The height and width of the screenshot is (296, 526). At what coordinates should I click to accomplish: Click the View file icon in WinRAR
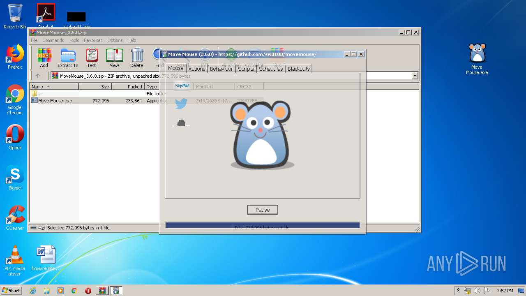114,58
